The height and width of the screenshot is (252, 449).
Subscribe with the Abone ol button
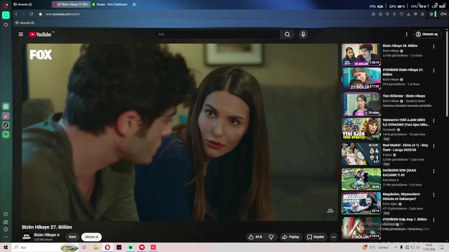click(x=92, y=237)
